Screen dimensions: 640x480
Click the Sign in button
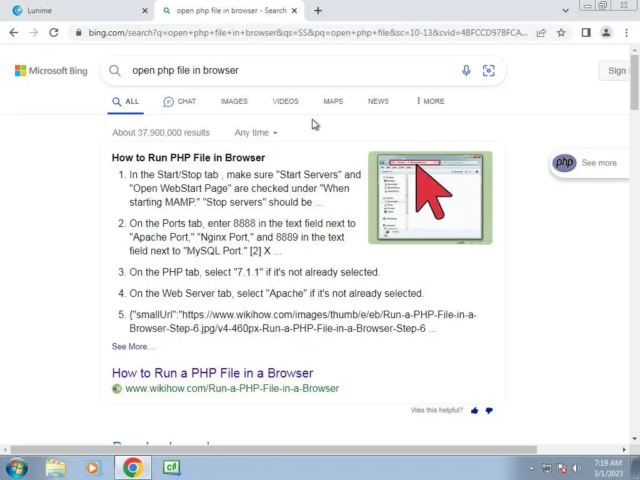pyautogui.click(x=615, y=71)
